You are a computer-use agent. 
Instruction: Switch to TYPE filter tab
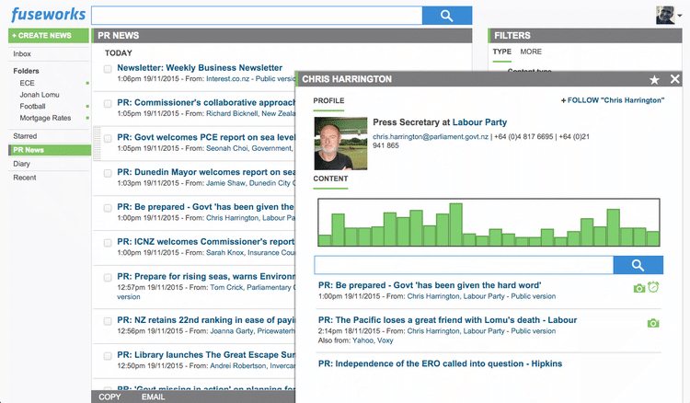pyautogui.click(x=502, y=52)
